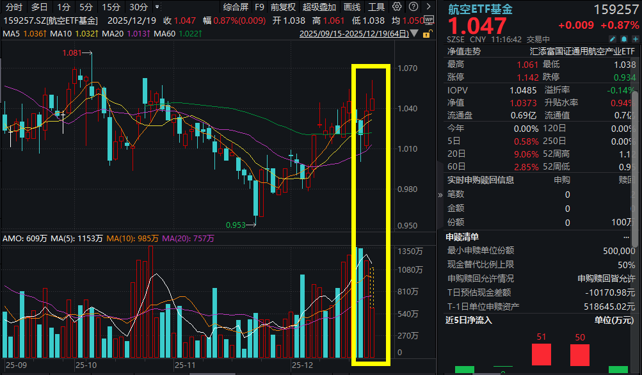The width and height of the screenshot is (642, 375).
Task: Toggle the orange padlock chart lock
Action: click(x=428, y=34)
